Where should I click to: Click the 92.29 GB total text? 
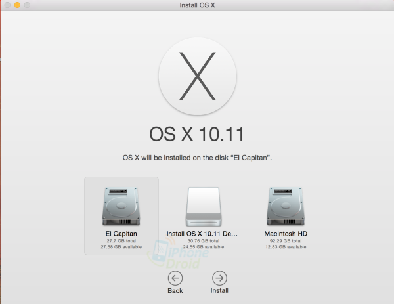(286, 241)
